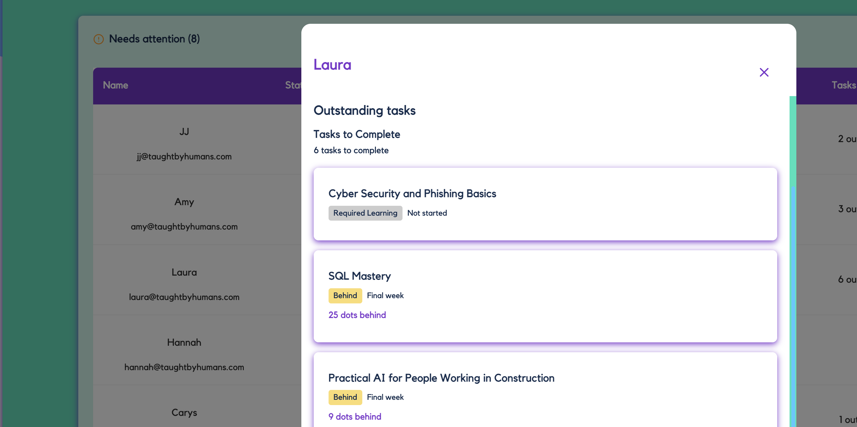Click the Tasks to Complete subheading

[x=357, y=134]
